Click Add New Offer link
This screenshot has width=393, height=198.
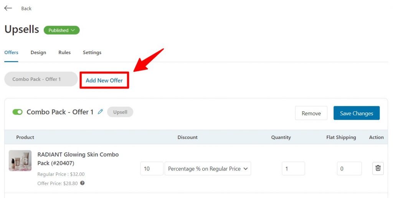tap(104, 81)
